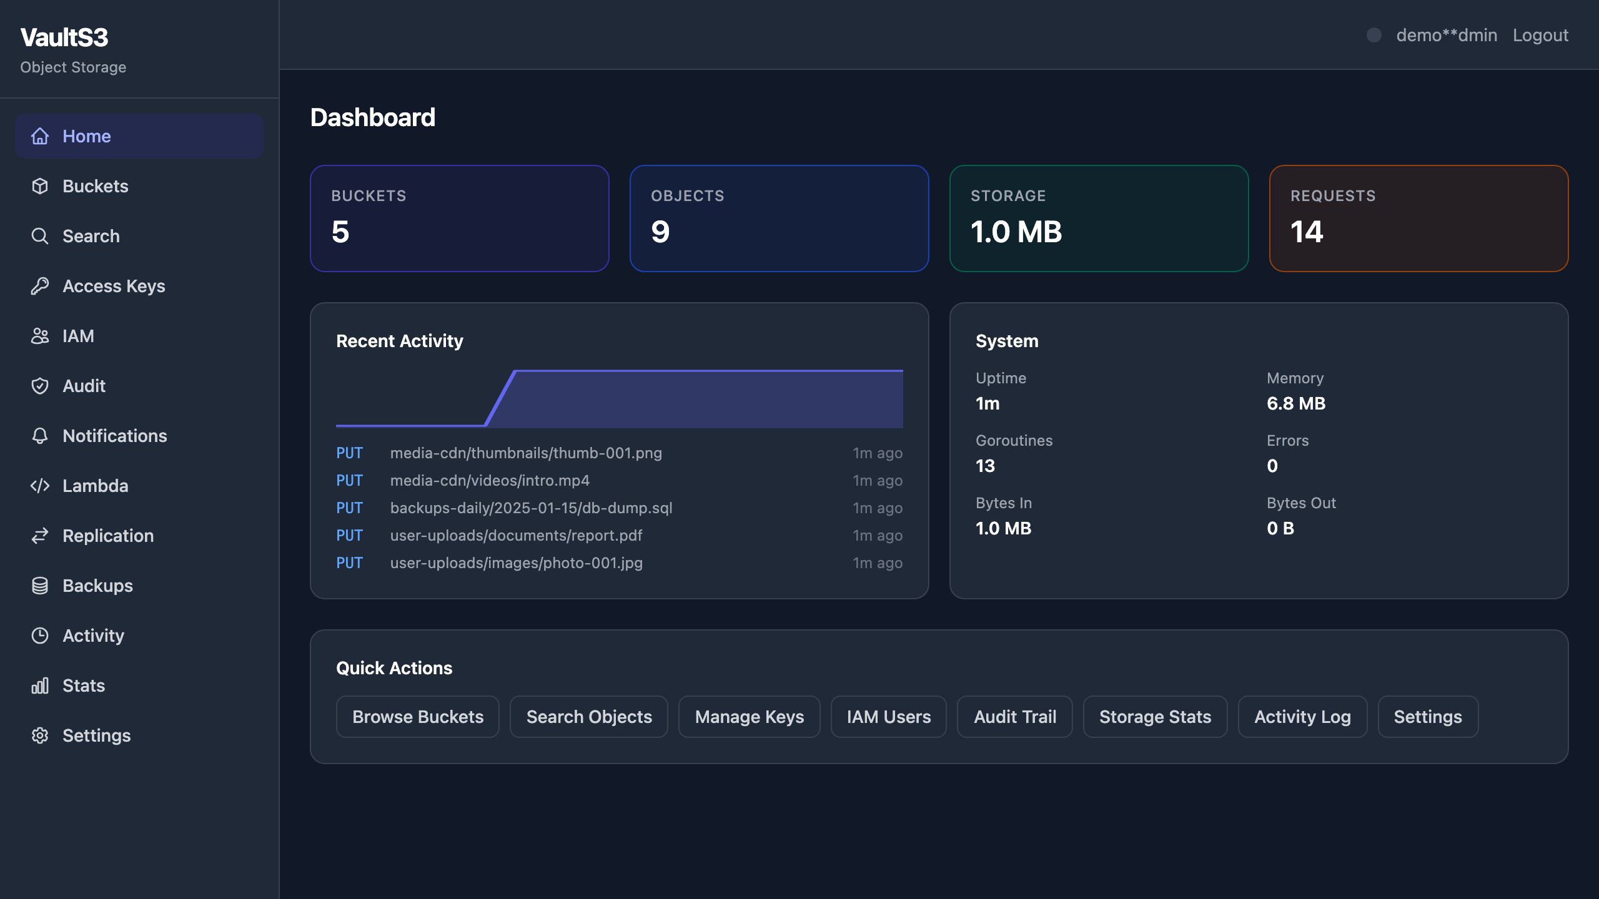Click the Manage Keys button
The width and height of the screenshot is (1599, 899).
click(x=750, y=717)
